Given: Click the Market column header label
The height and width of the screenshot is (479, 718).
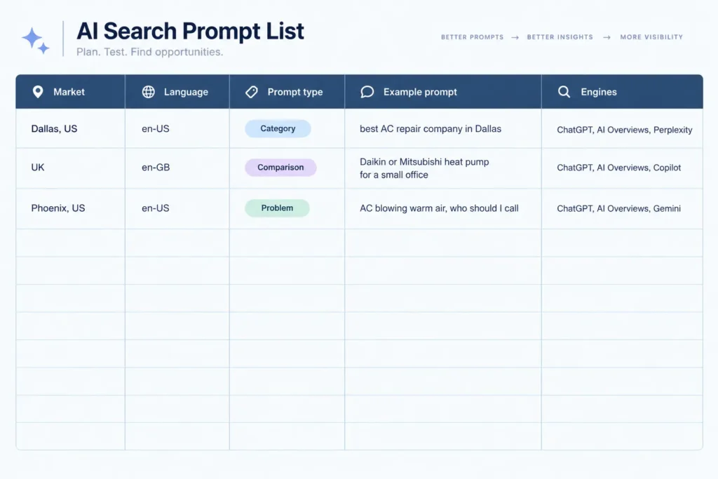Looking at the screenshot, I should (x=69, y=92).
